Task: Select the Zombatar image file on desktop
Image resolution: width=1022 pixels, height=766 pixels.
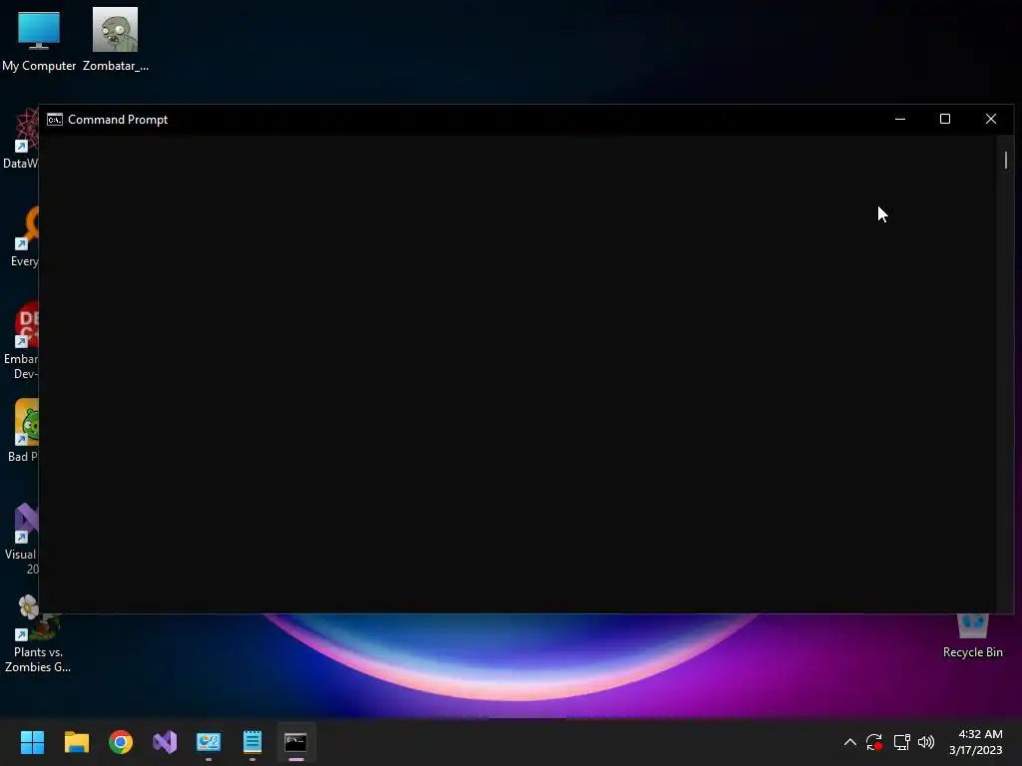Action: (x=116, y=40)
